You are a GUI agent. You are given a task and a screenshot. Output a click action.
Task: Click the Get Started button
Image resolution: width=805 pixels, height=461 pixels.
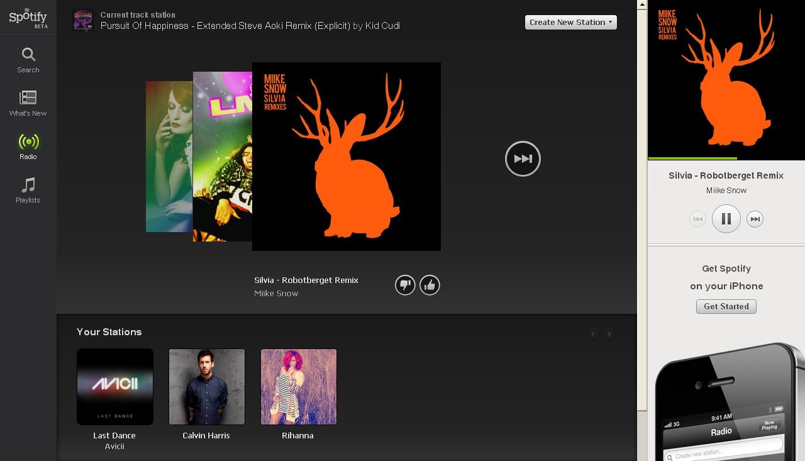coord(726,306)
